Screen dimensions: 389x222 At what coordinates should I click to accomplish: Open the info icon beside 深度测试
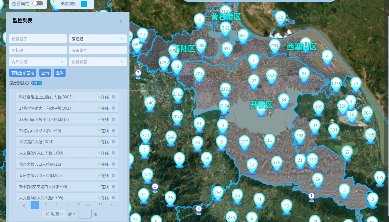pyautogui.click(x=27, y=83)
